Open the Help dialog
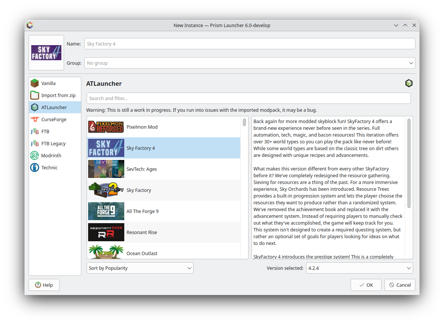444x324 pixels. (x=44, y=285)
